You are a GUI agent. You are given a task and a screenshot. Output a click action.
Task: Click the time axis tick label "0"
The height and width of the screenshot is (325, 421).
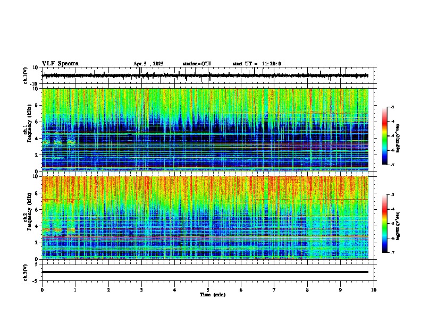click(x=42, y=290)
